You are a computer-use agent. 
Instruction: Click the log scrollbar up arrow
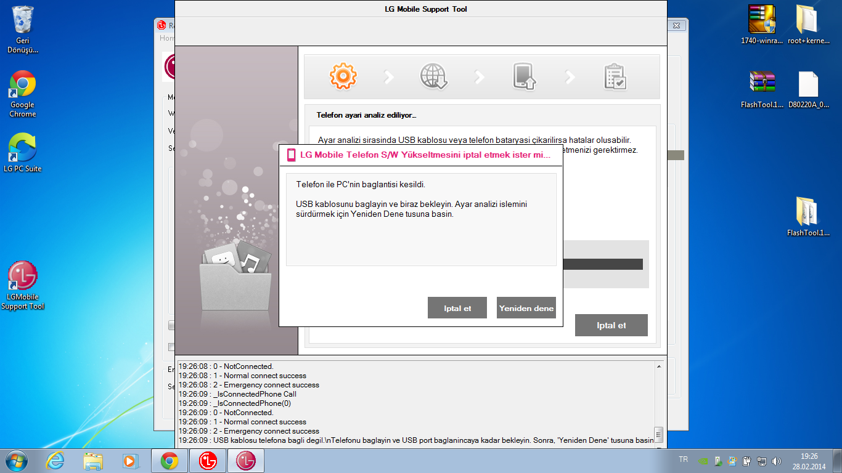[659, 366]
